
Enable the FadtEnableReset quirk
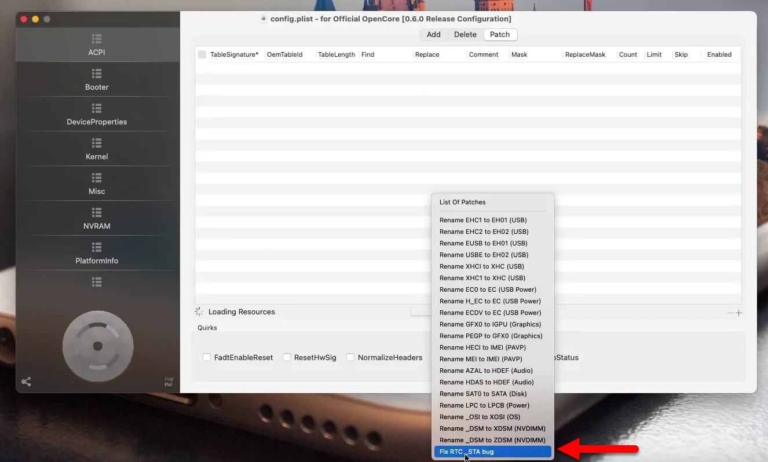pos(207,357)
